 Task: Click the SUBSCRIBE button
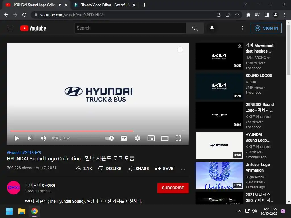pyautogui.click(x=173, y=188)
